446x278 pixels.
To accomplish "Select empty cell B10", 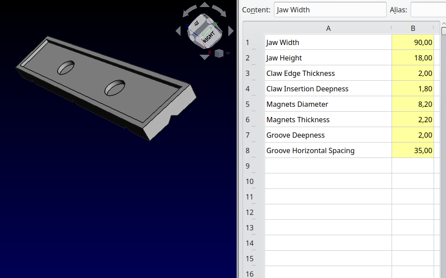I will click(x=413, y=181).
